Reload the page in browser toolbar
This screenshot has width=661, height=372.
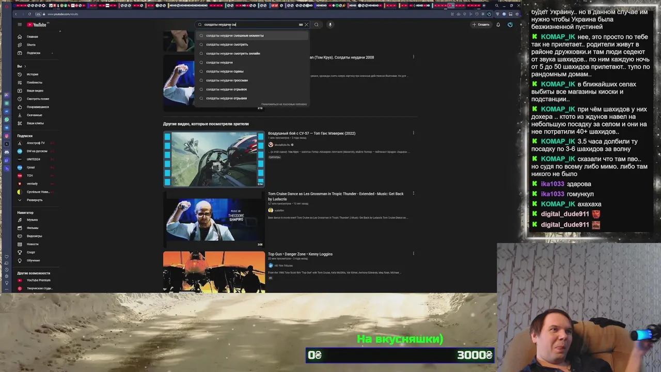point(29,14)
